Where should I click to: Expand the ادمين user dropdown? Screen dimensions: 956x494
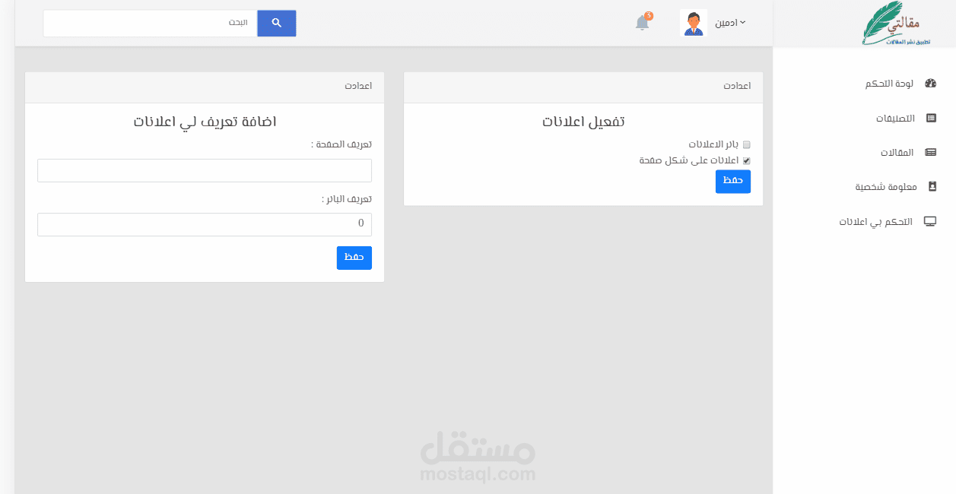(730, 23)
